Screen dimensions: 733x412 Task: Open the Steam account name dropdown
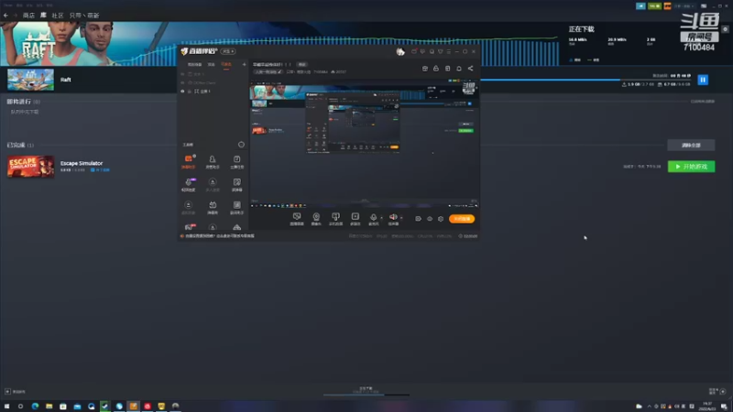pyautogui.click(x=684, y=6)
